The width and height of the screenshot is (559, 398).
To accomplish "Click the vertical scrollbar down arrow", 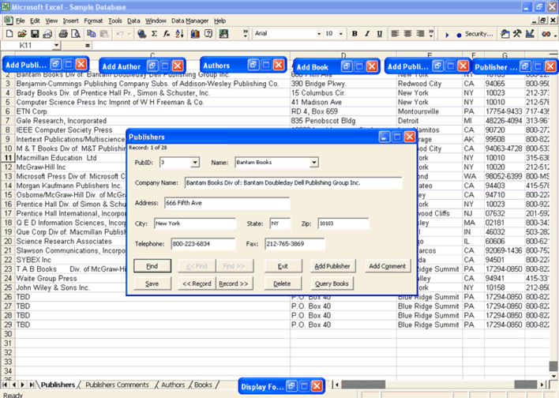I will coord(553,376).
